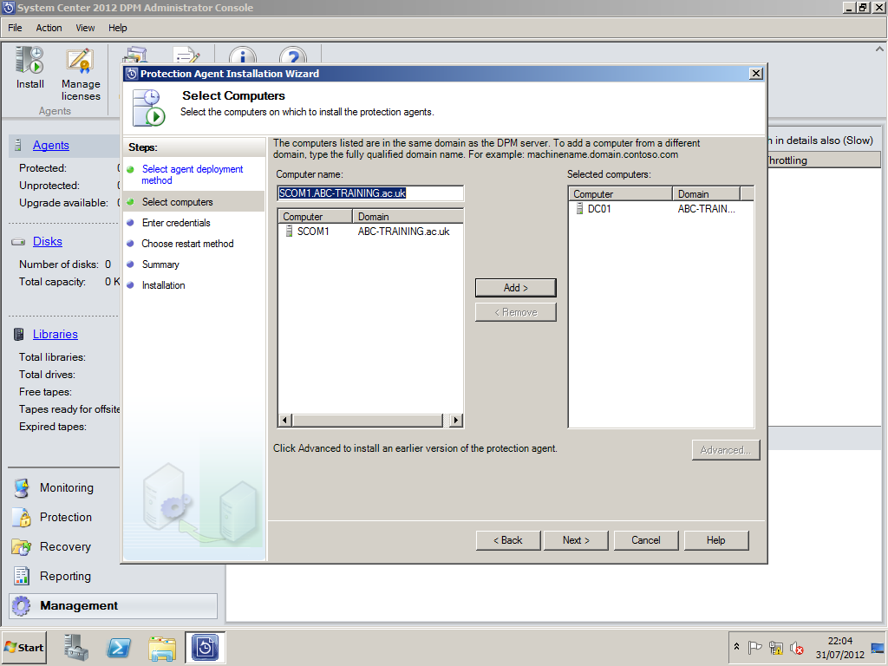888x666 pixels.
Task: Click the Enter credentials step
Action: (x=176, y=223)
